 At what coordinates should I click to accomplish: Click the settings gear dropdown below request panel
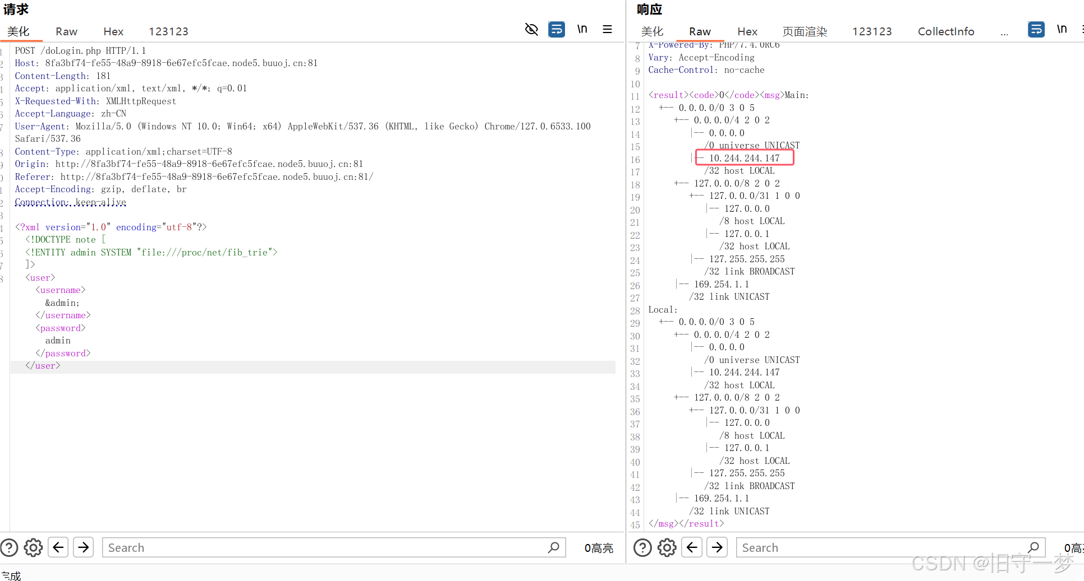(x=33, y=547)
